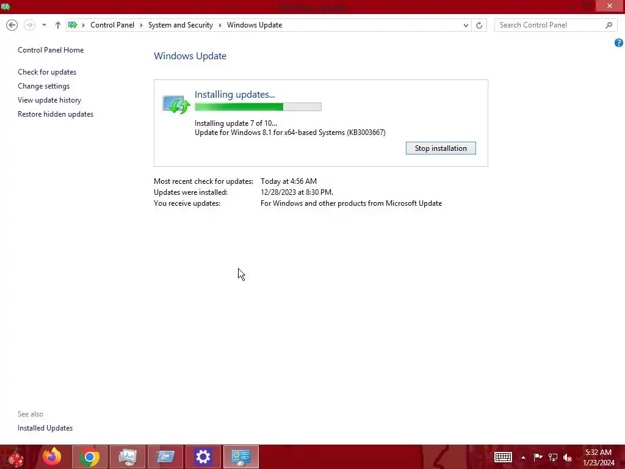The image size is (625, 469).
Task: Go up one level with the Up arrow
Action: (58, 25)
